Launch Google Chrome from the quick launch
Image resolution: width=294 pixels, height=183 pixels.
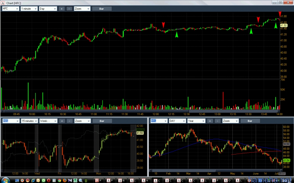[x=59, y=180]
